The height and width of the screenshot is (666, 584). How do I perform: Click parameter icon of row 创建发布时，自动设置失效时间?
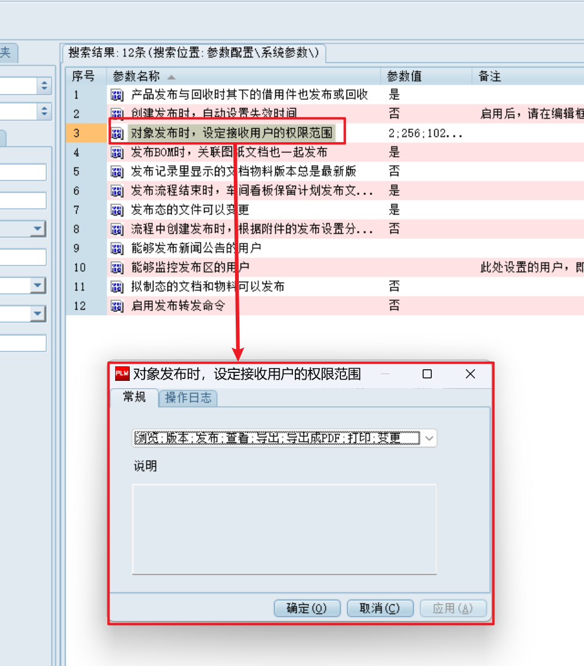point(117,114)
